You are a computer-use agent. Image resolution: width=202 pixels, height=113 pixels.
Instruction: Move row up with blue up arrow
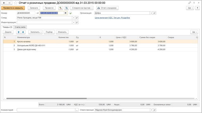click(x=19, y=32)
